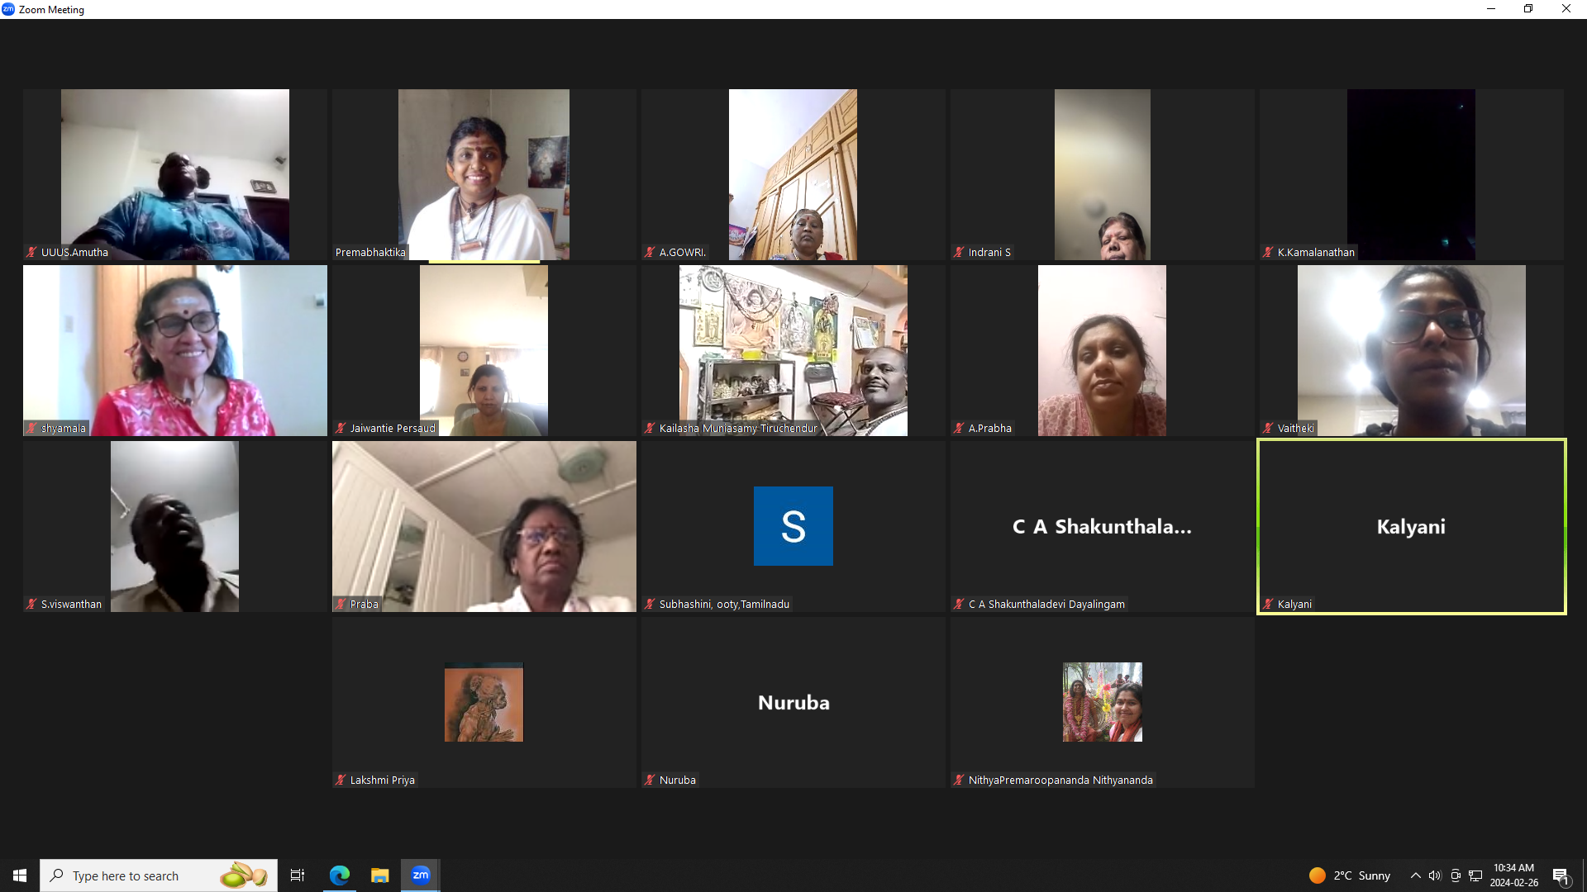Open the volume control in tray
1587x892 pixels.
tap(1435, 875)
